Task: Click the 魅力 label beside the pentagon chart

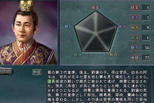Action: (x=69, y=27)
